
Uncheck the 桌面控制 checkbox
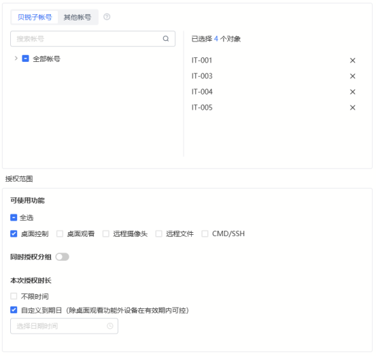pyautogui.click(x=14, y=233)
